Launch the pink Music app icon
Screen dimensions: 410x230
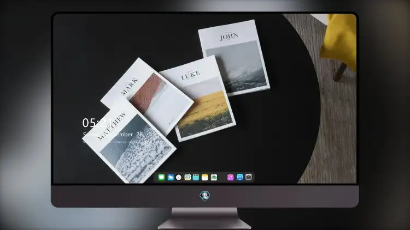pos(230,177)
